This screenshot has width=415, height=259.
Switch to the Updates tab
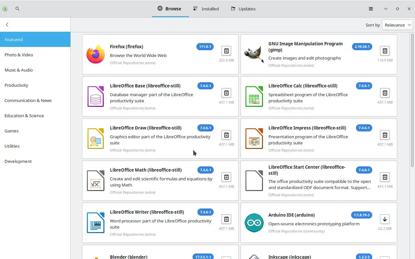pyautogui.click(x=243, y=9)
